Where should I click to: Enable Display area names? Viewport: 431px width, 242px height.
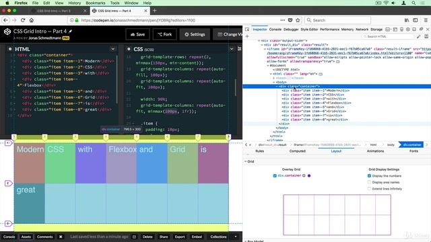point(369,182)
